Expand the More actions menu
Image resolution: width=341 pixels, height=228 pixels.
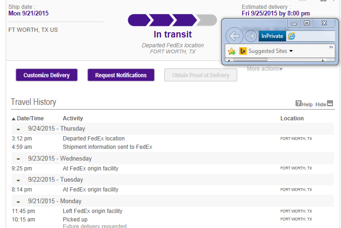click(x=265, y=69)
